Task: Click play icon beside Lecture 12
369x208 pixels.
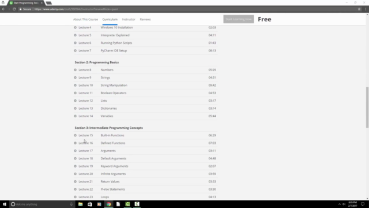Action: click(75, 101)
